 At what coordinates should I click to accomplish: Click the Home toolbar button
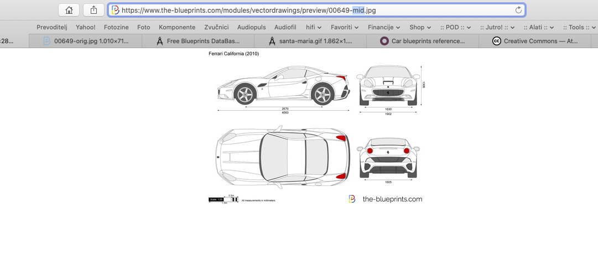tap(69, 11)
